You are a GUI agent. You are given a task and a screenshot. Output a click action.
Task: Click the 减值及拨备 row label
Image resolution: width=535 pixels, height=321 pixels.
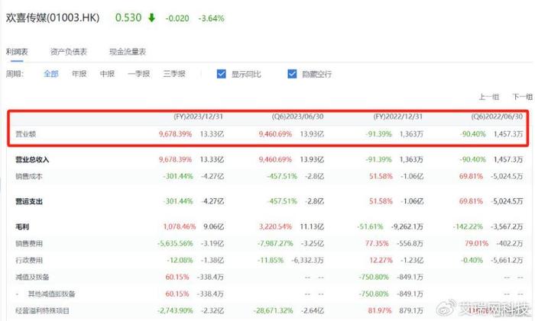tap(32, 277)
